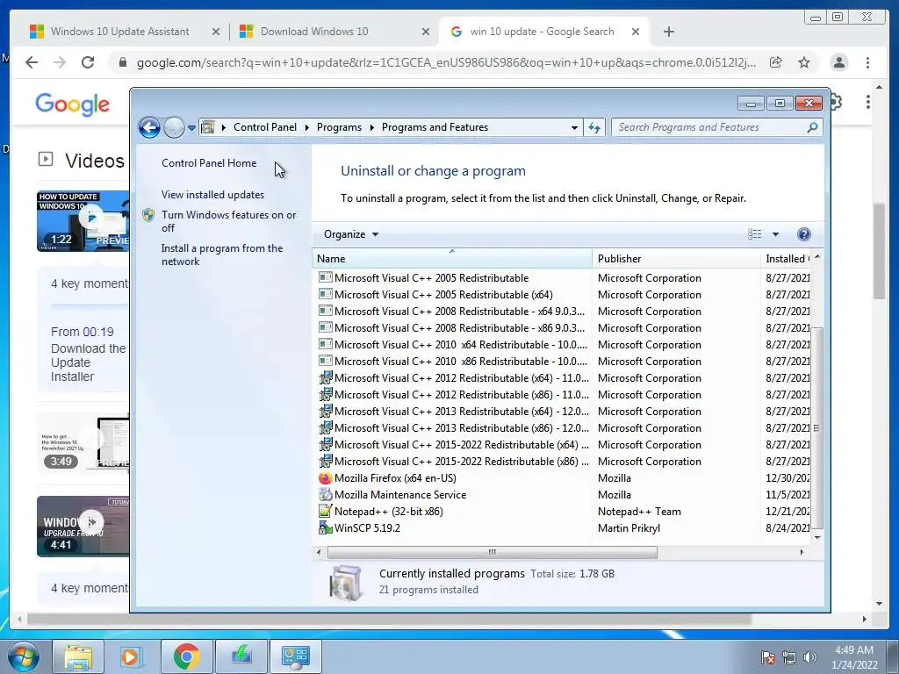Open Windows Media Player from taskbar
The height and width of the screenshot is (674, 899).
(x=130, y=656)
